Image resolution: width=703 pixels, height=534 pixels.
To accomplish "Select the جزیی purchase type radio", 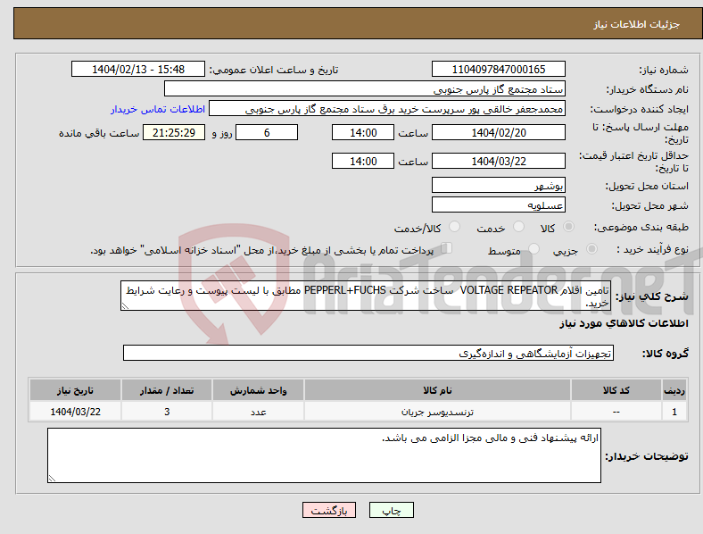I will pos(591,248).
